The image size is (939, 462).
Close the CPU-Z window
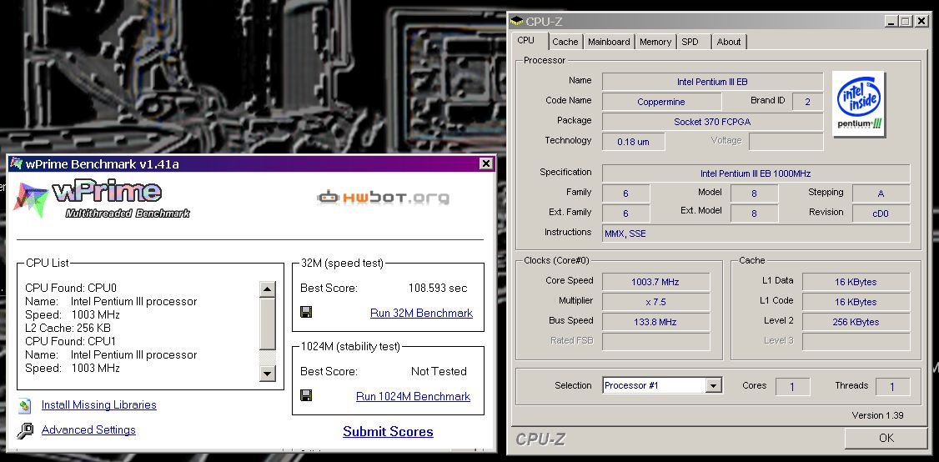(921, 22)
